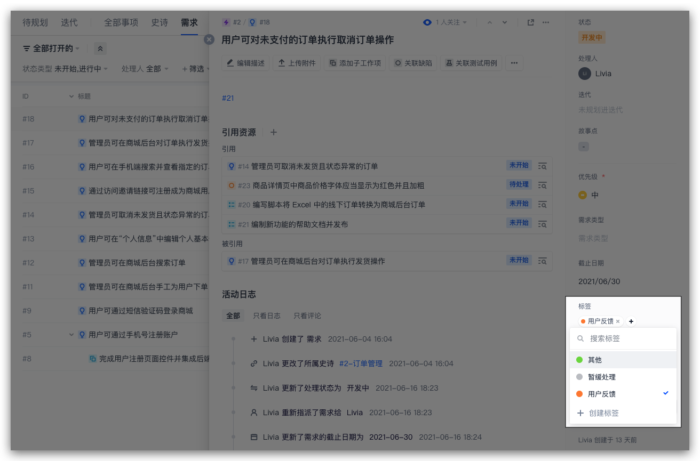Click the medium priority icon

click(583, 196)
